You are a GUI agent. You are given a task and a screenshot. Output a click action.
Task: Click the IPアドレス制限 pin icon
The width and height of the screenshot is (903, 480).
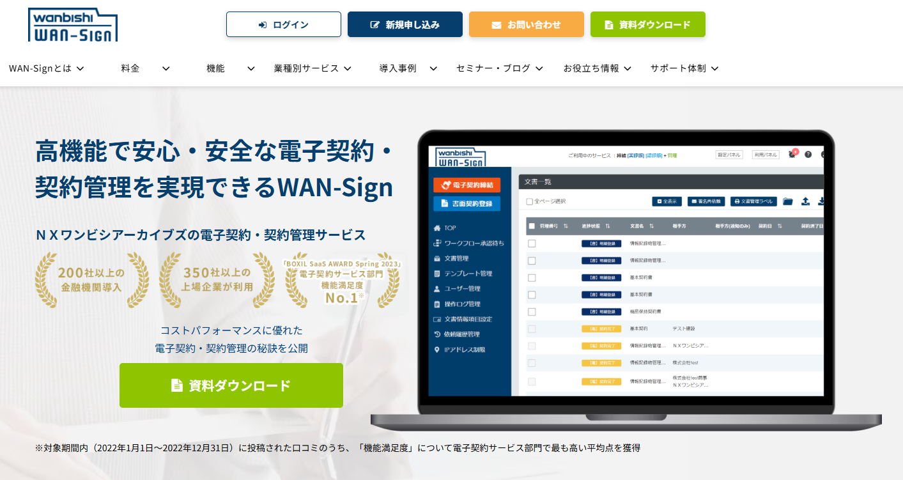pyautogui.click(x=437, y=350)
